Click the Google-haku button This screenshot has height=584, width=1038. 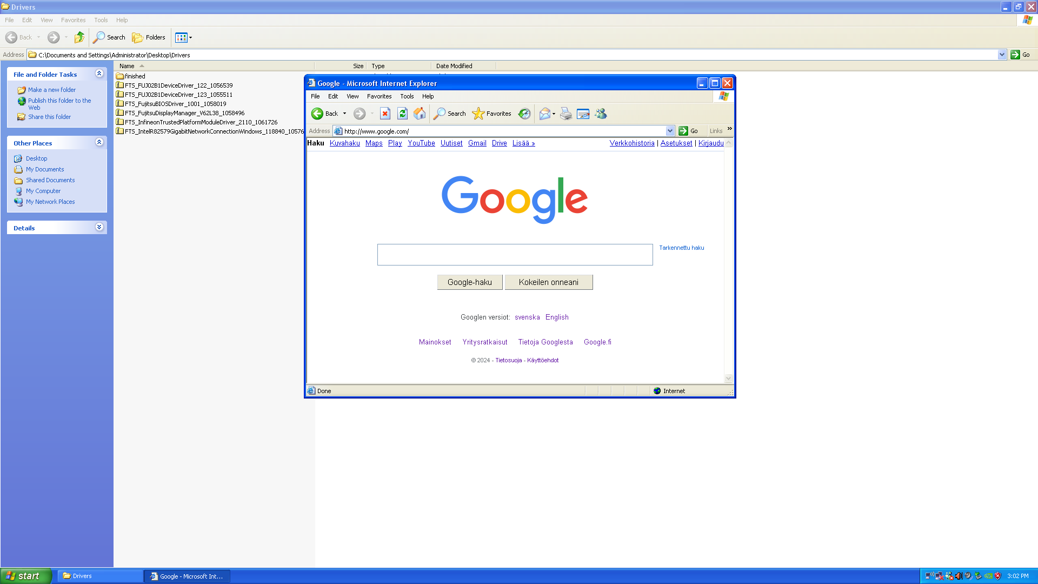[470, 282]
